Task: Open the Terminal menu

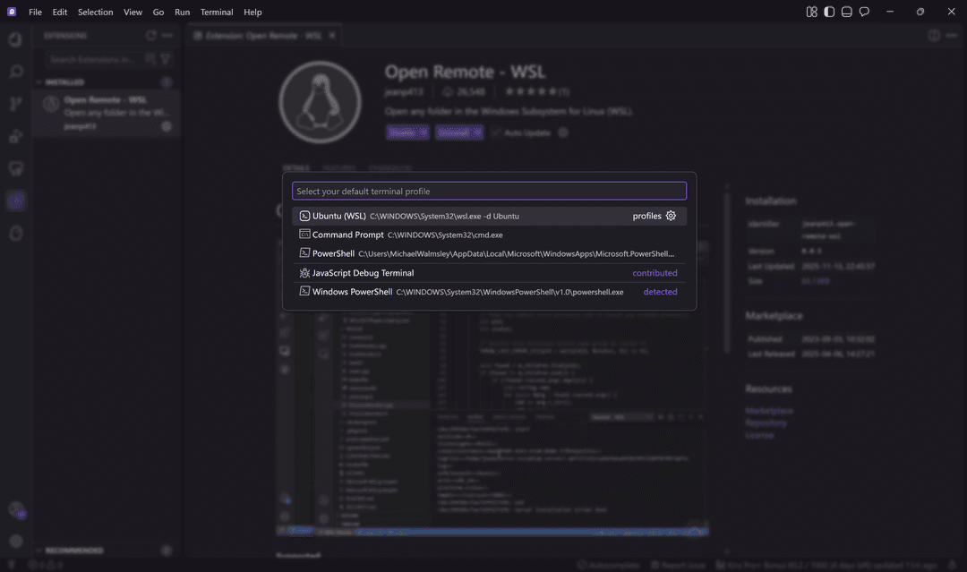Action: click(216, 12)
